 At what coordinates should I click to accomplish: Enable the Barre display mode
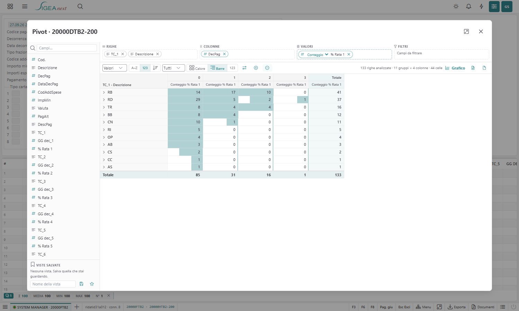217,68
